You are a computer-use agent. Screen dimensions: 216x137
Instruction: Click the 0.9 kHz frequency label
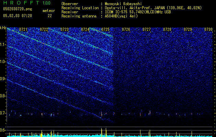pos(2,79)
